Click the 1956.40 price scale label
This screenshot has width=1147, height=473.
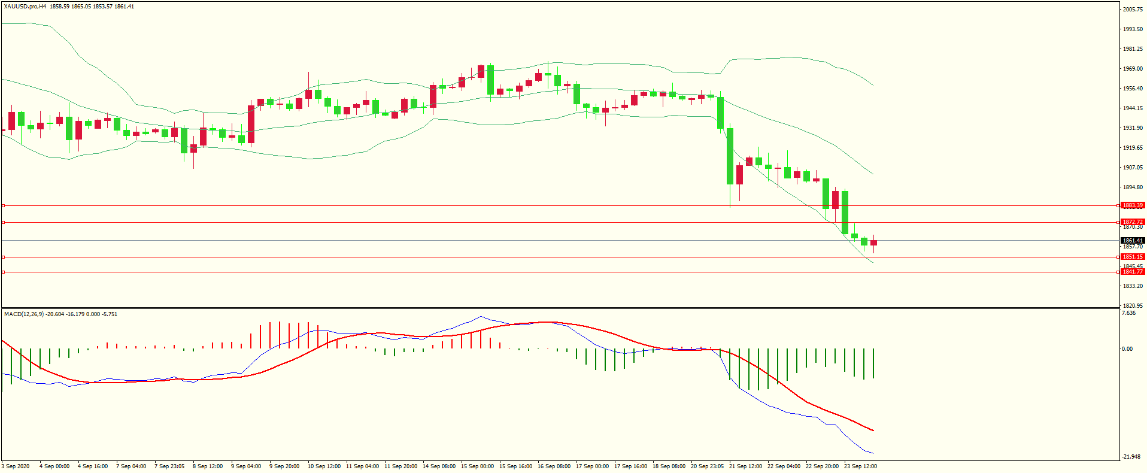pyautogui.click(x=1133, y=89)
